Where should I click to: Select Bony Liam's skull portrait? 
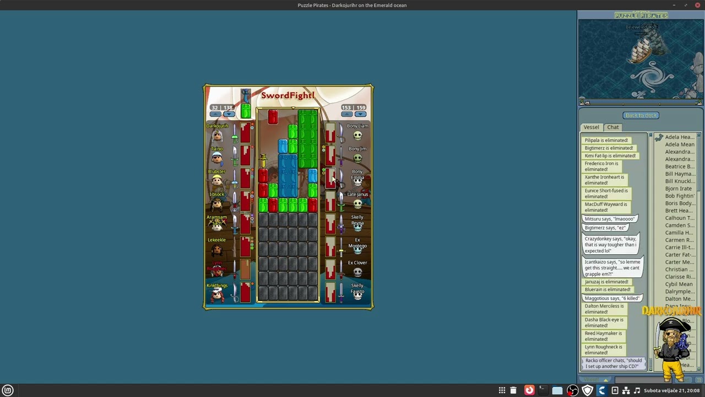click(x=357, y=135)
